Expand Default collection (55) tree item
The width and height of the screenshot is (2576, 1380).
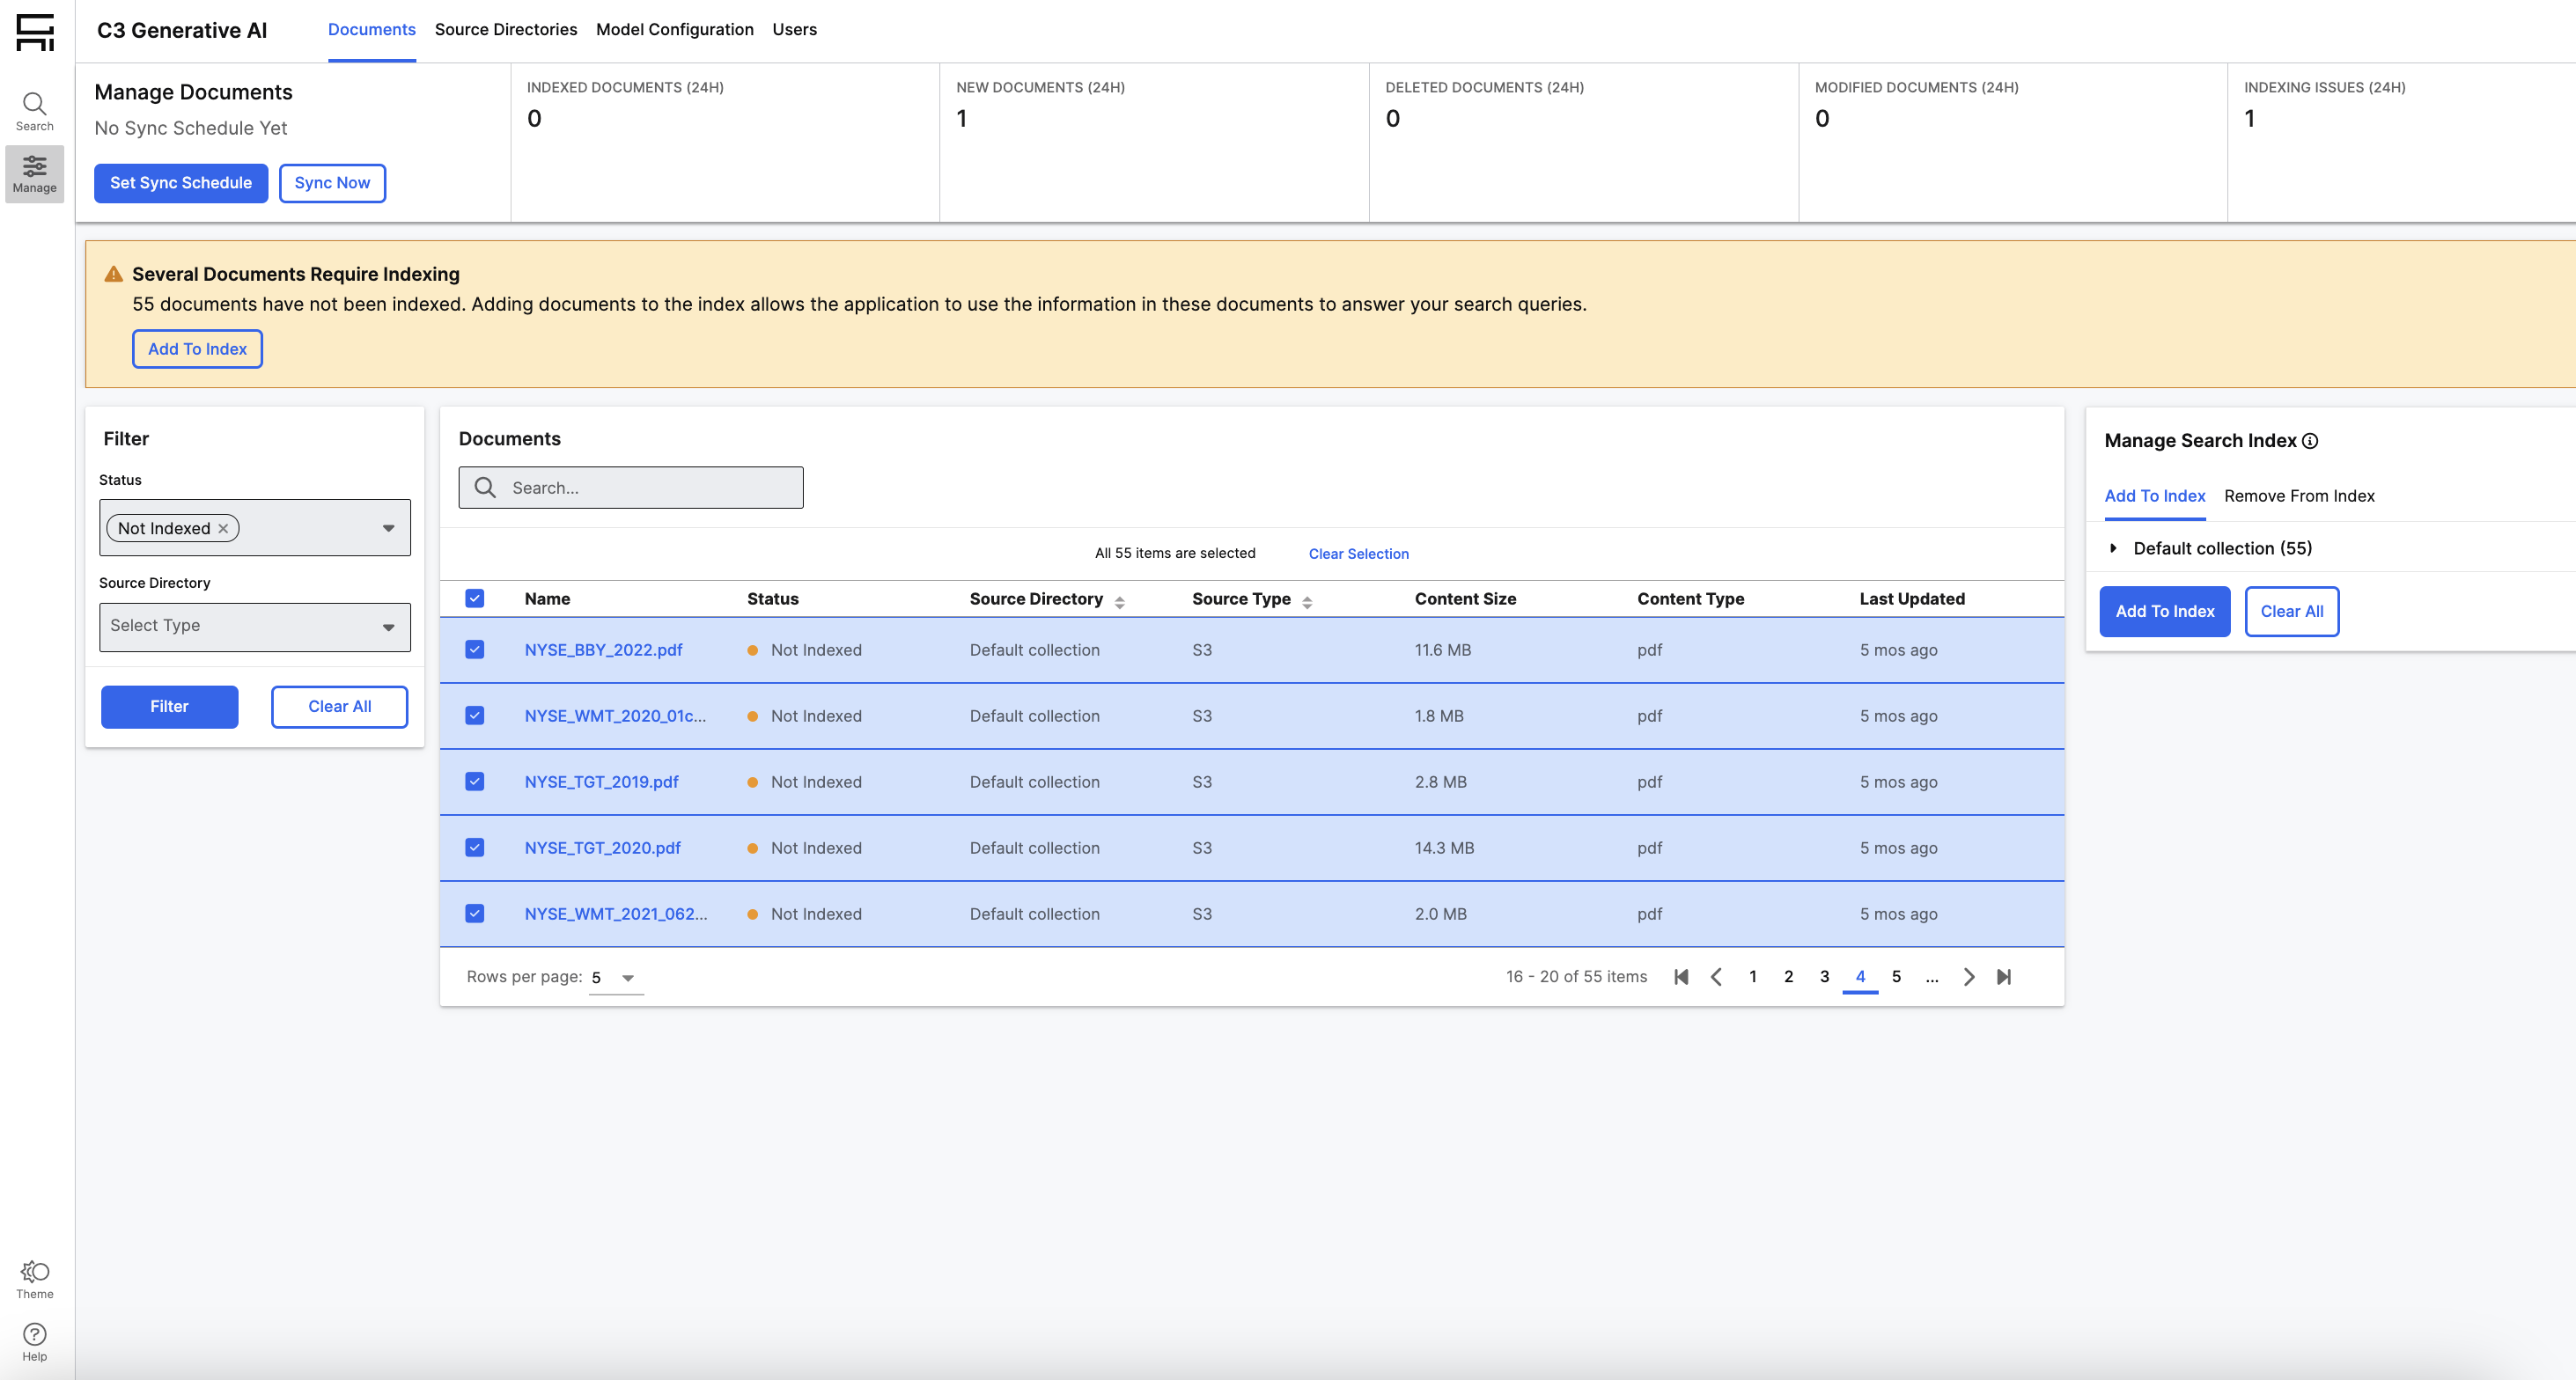2113,548
